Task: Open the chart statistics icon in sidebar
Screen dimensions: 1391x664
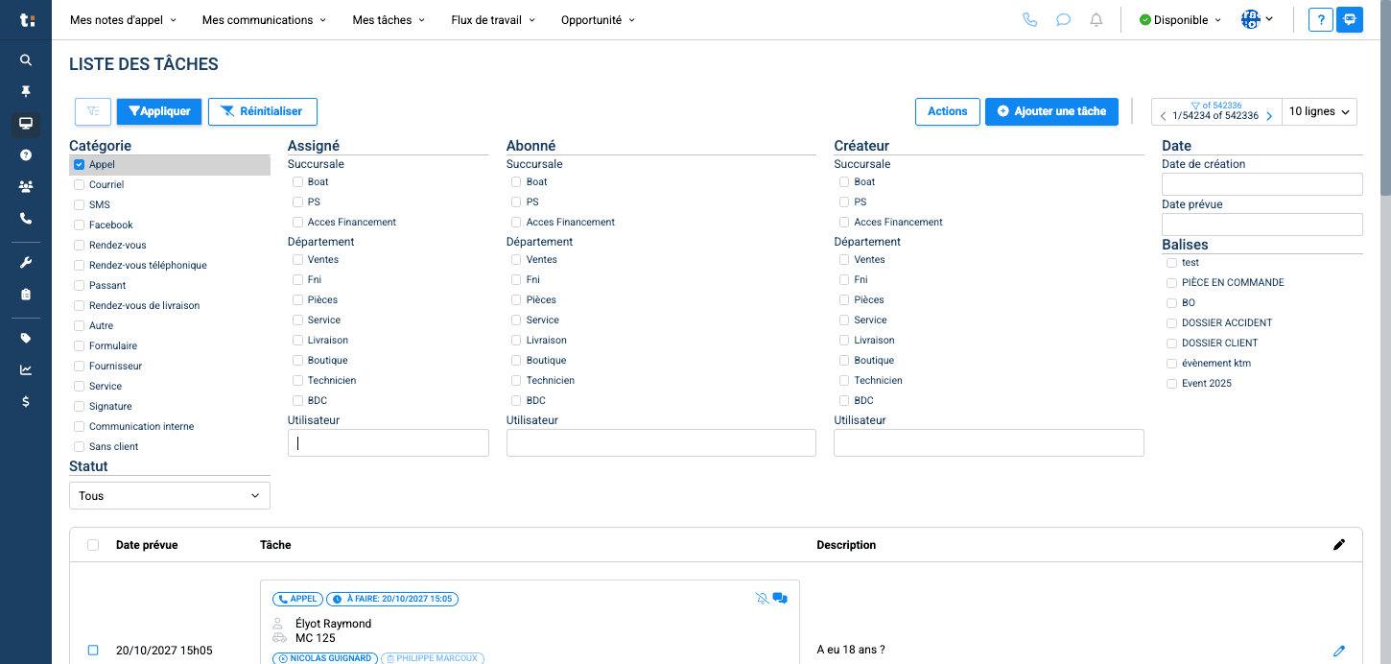Action: coord(26,369)
